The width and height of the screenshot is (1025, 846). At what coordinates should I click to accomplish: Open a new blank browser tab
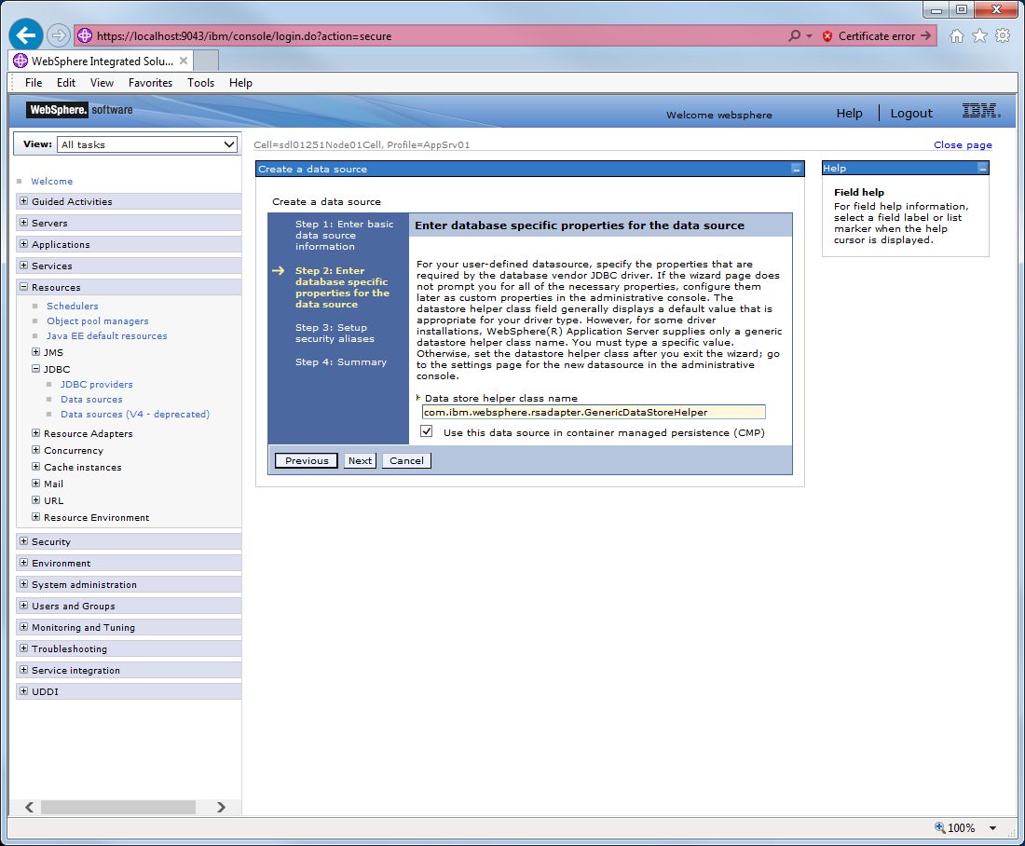[x=206, y=61]
